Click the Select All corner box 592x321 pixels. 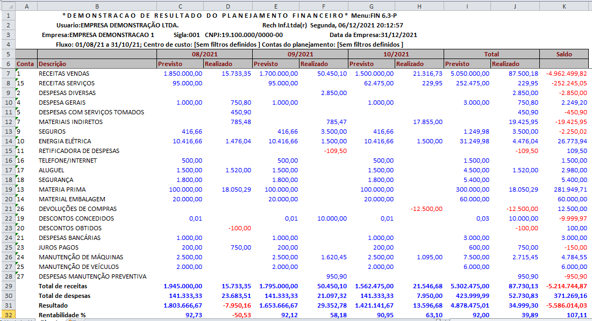[x=8, y=5]
